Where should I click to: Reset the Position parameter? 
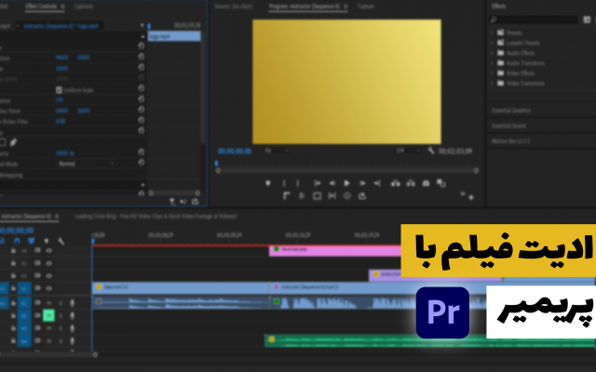coord(142,57)
